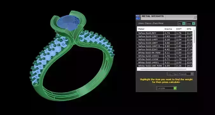
Task: Click the vertical scrollbar in the metal table
Action: tap(194, 37)
